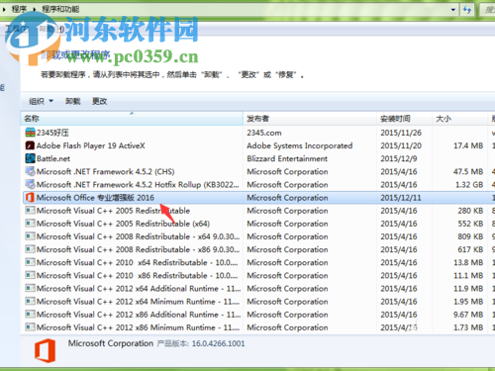Sort by the 大小 column header
The image size is (495, 371).
point(459,119)
